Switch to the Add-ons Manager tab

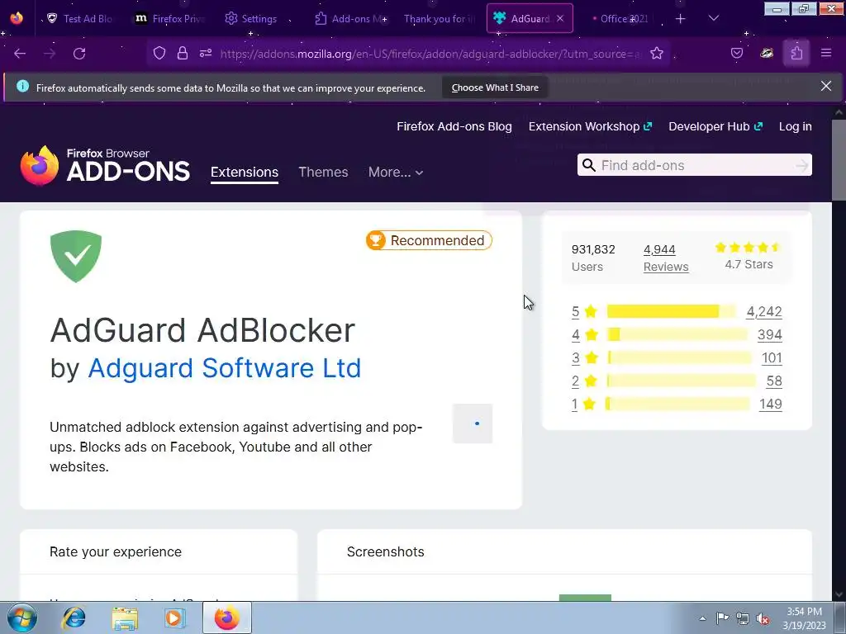(x=350, y=18)
